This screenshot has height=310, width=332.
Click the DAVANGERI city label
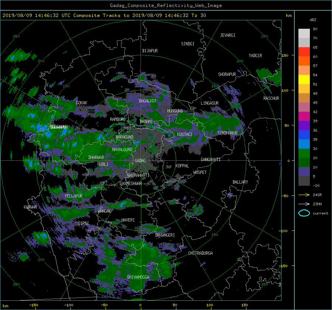[165, 235]
